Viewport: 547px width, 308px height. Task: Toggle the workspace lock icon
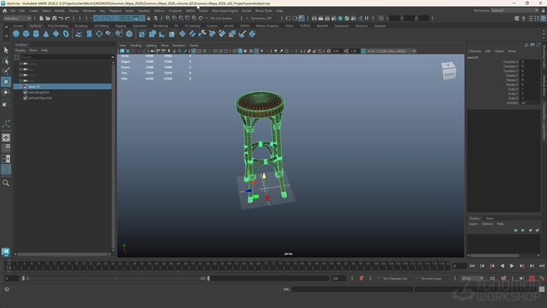pyautogui.click(x=543, y=10)
